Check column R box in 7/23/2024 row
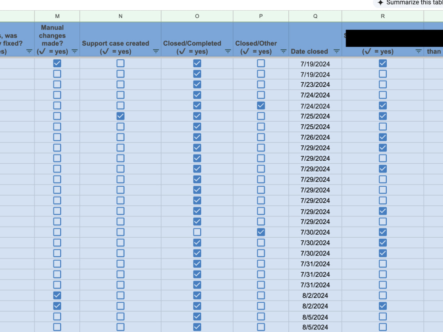 383,85
